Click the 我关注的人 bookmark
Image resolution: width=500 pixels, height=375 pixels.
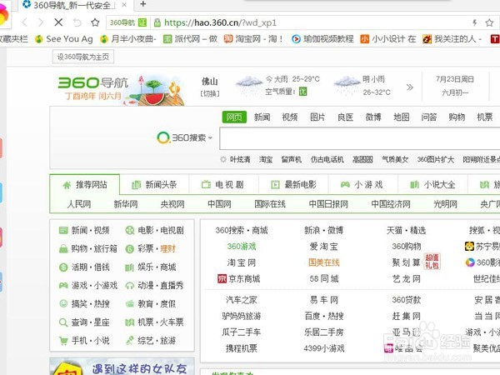[x=452, y=39]
